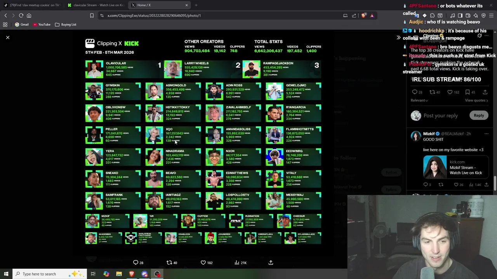Click the Reply button
Viewport: 497px width, 279px height.
pos(479,115)
